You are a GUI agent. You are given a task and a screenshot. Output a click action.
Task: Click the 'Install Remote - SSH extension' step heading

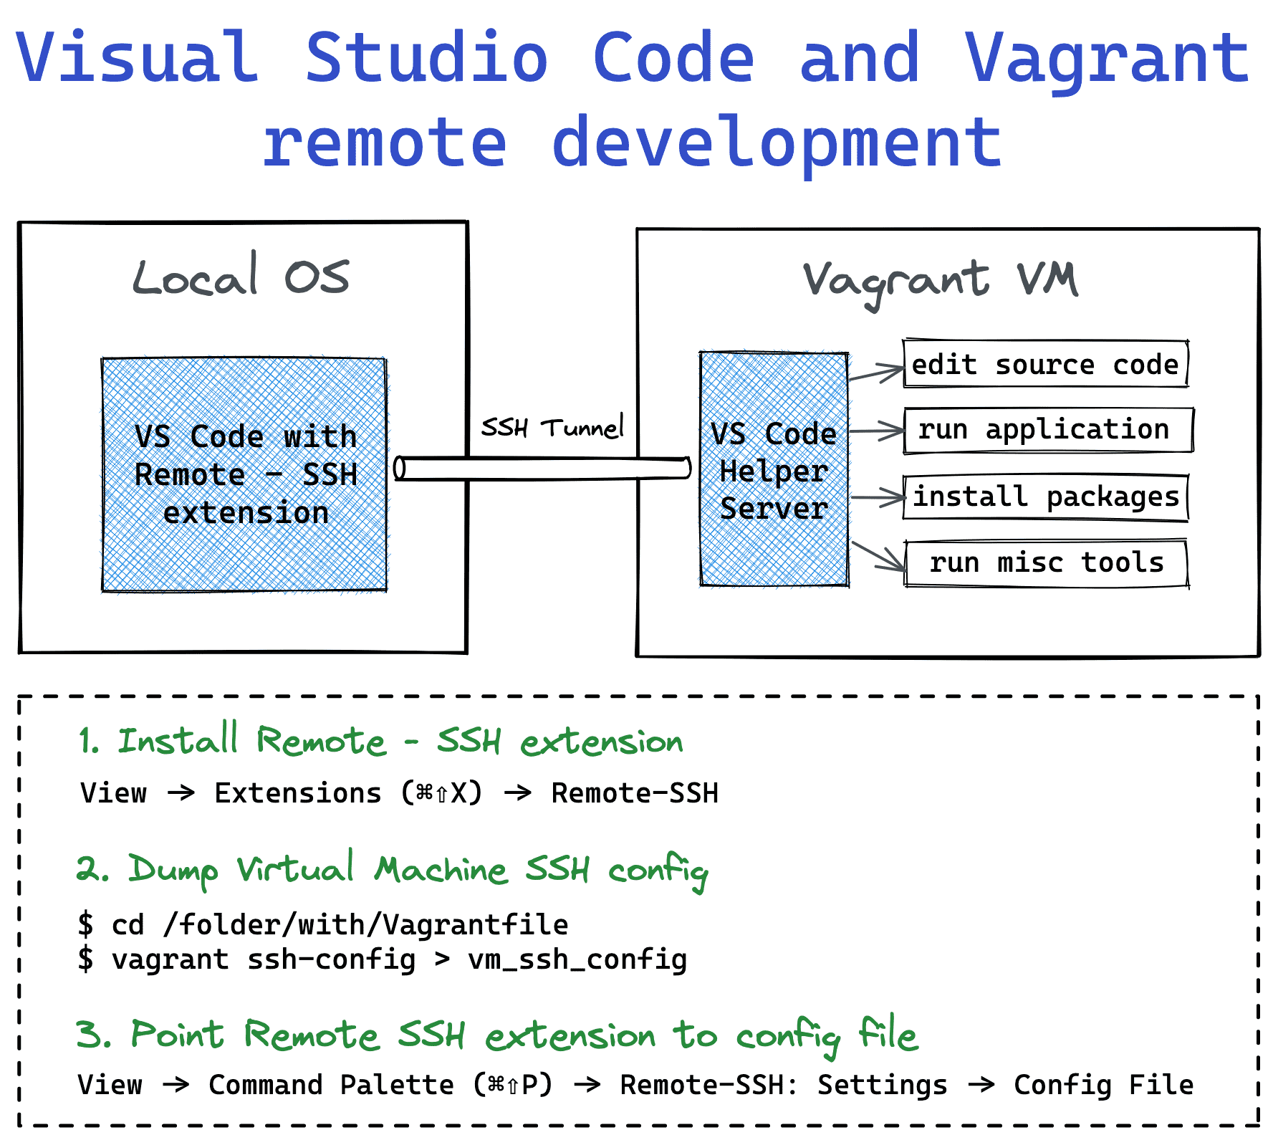[380, 741]
